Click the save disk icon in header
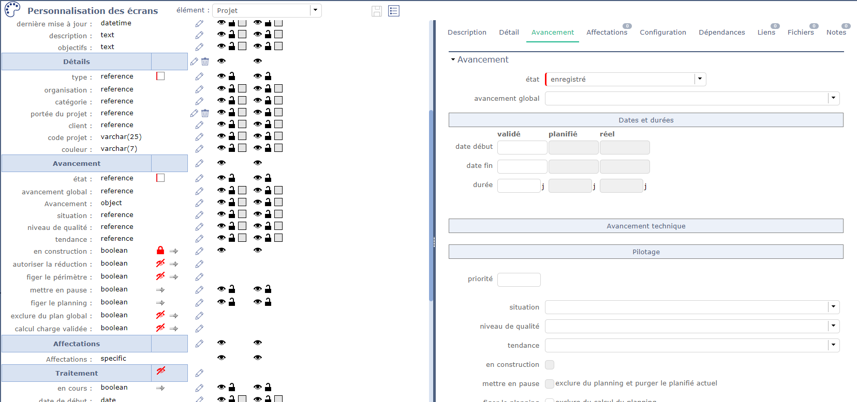 coord(377,11)
